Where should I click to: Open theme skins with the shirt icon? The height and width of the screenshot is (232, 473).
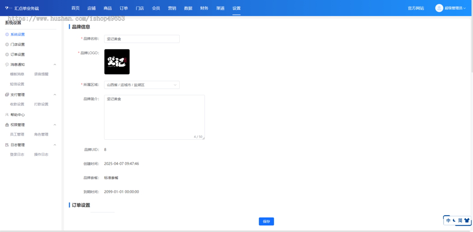pyautogui.click(x=467, y=221)
